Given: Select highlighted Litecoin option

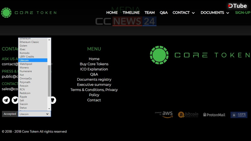Looking at the screenshot, I should [x=33, y=60].
